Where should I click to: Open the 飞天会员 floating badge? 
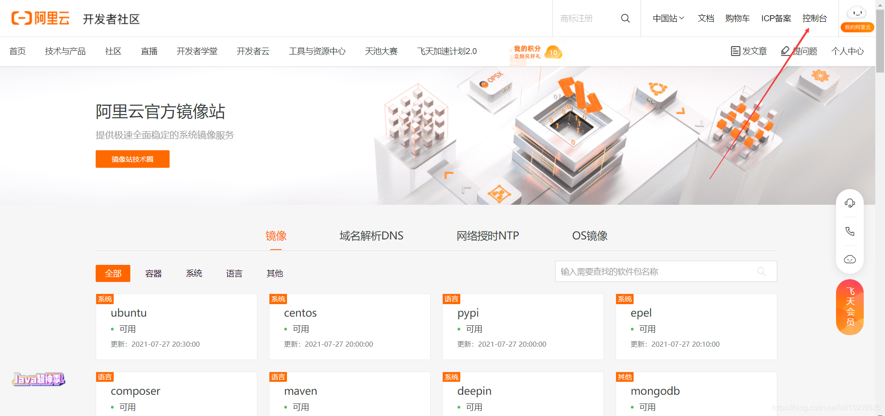pyautogui.click(x=850, y=307)
